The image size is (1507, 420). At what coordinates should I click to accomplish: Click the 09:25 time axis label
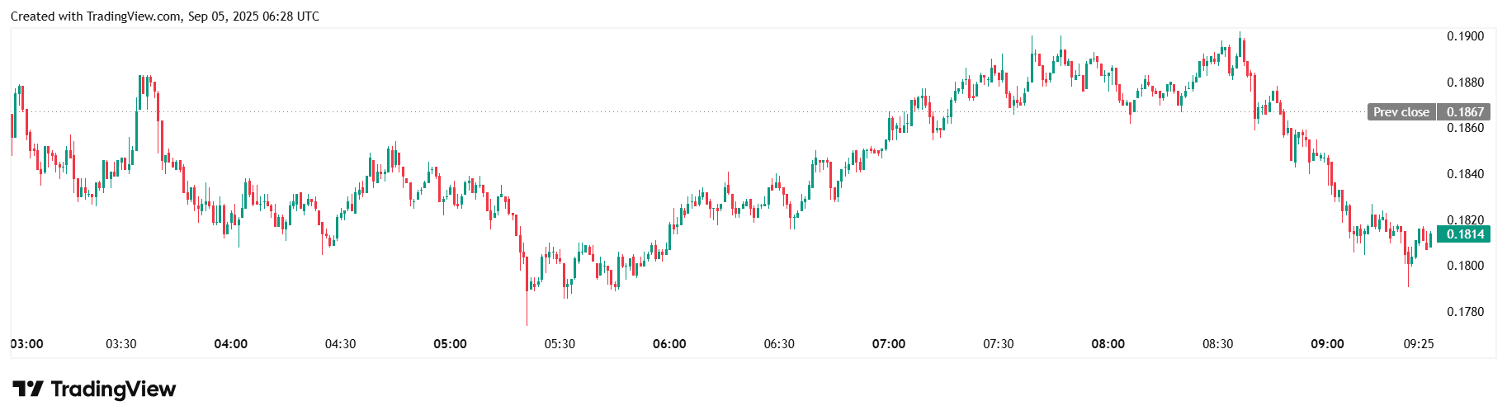tap(1419, 344)
